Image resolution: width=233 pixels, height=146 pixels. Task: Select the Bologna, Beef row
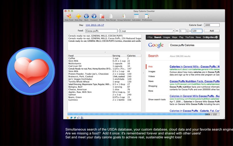coord(105,87)
